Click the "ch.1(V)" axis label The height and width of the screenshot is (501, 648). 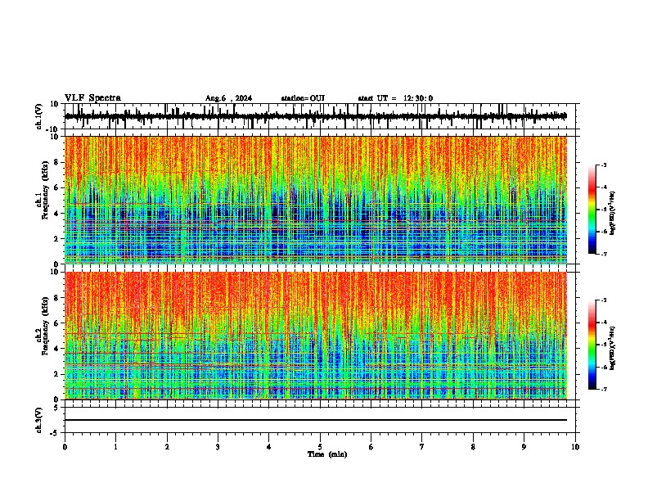point(39,116)
